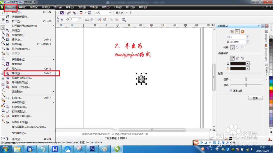273x153 pixels.
Task: Open Photoshop from the taskbar
Action: coord(92,149)
